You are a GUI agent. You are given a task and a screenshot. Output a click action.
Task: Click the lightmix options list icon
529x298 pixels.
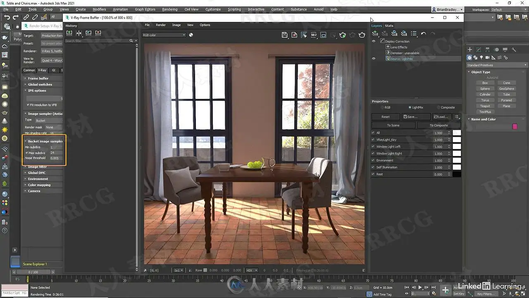tap(457, 117)
